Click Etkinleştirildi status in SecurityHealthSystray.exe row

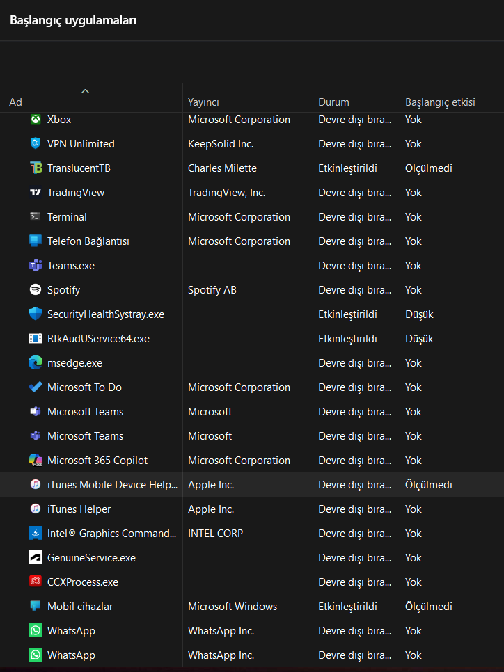pos(347,314)
